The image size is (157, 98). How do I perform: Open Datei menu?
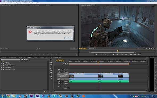point(2,3)
